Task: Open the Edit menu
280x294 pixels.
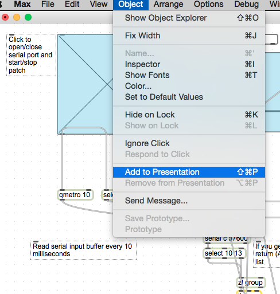Action: (x=72, y=4)
